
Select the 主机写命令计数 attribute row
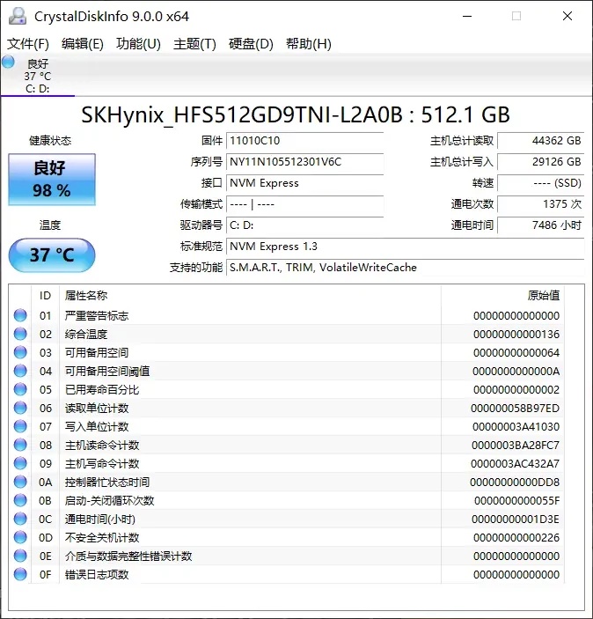tap(287, 463)
